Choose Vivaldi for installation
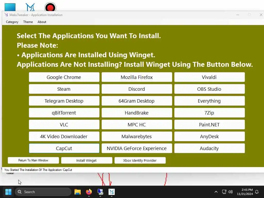This screenshot has width=264, height=198. (209, 77)
